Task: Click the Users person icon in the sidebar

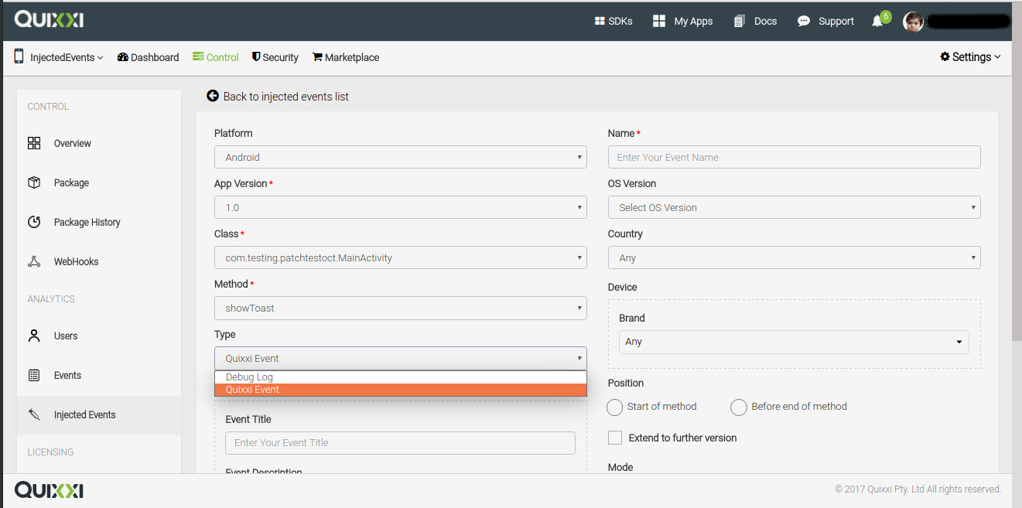Action: (x=34, y=336)
